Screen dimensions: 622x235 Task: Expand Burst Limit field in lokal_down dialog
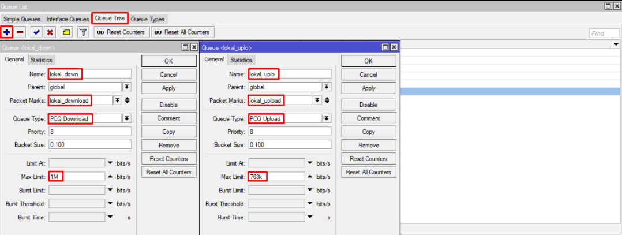coord(110,190)
